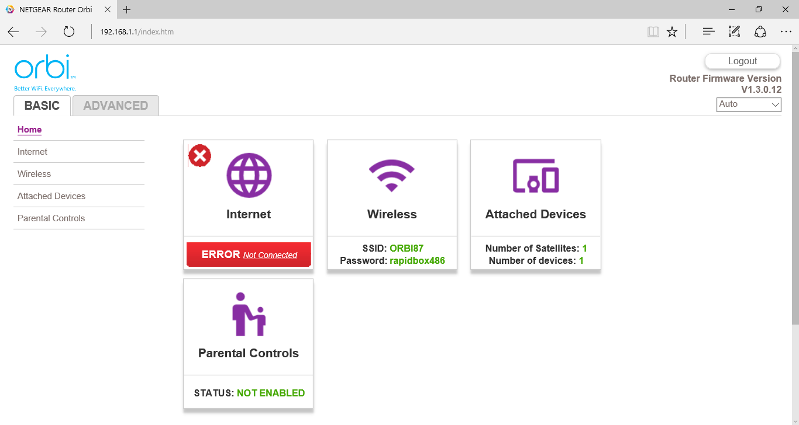This screenshot has height=425, width=799.
Task: Open the browser Hub icon
Action: pos(708,32)
